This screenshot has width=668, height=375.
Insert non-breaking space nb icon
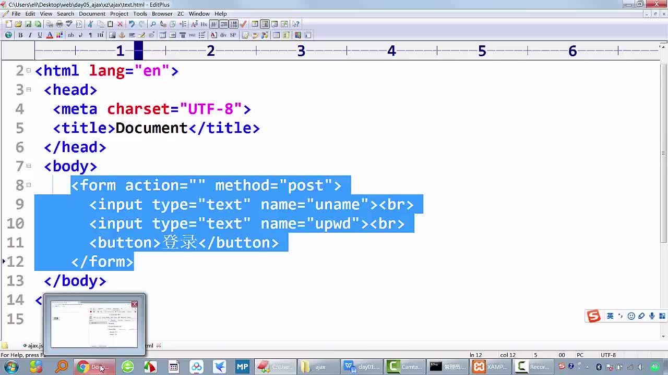point(71,35)
